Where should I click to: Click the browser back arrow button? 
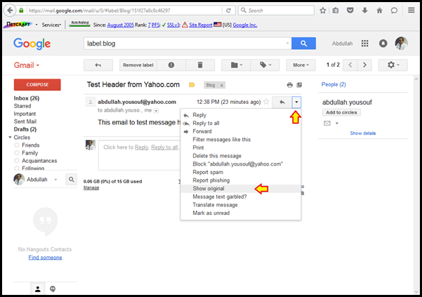[10, 11]
